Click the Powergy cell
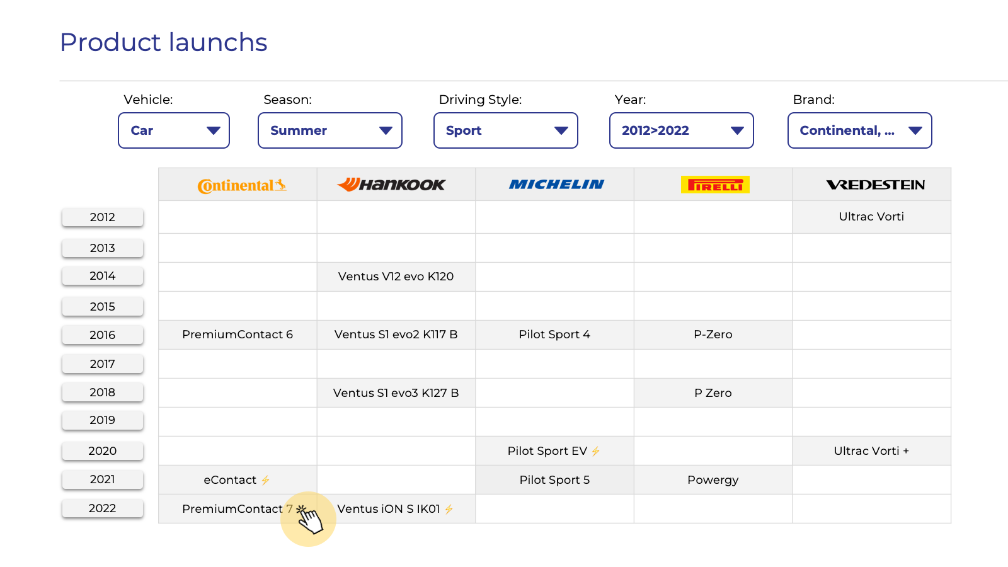Viewport: 1008px width, 567px height. coord(713,480)
